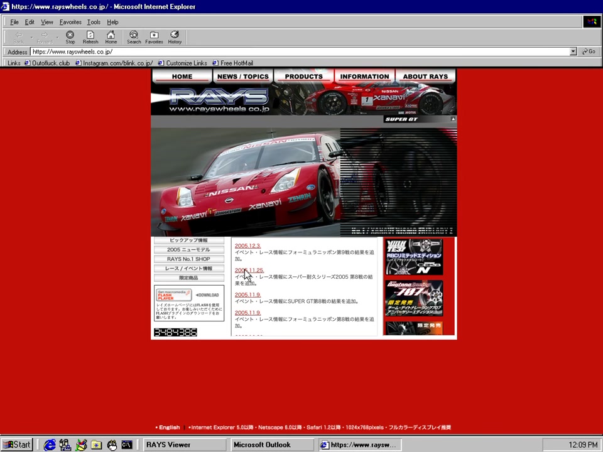The width and height of the screenshot is (603, 452).
Task: Go to the browser Home page
Action: click(x=111, y=37)
